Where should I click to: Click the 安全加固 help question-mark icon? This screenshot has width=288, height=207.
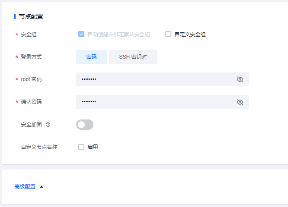click(48, 125)
